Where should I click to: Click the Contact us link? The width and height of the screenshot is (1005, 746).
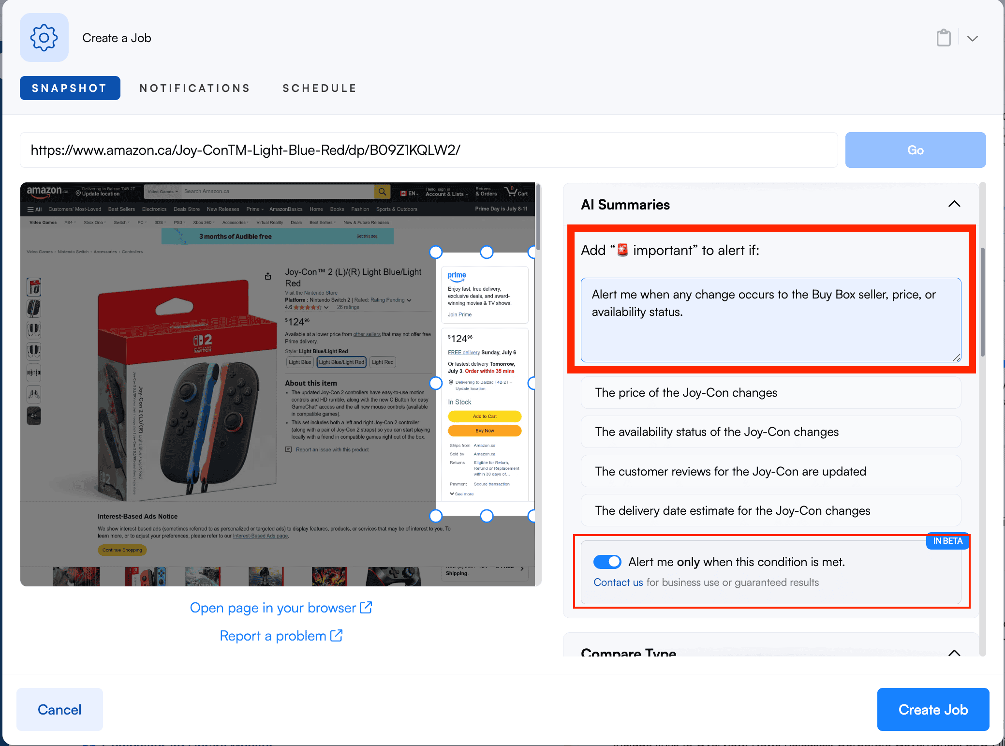pos(618,582)
